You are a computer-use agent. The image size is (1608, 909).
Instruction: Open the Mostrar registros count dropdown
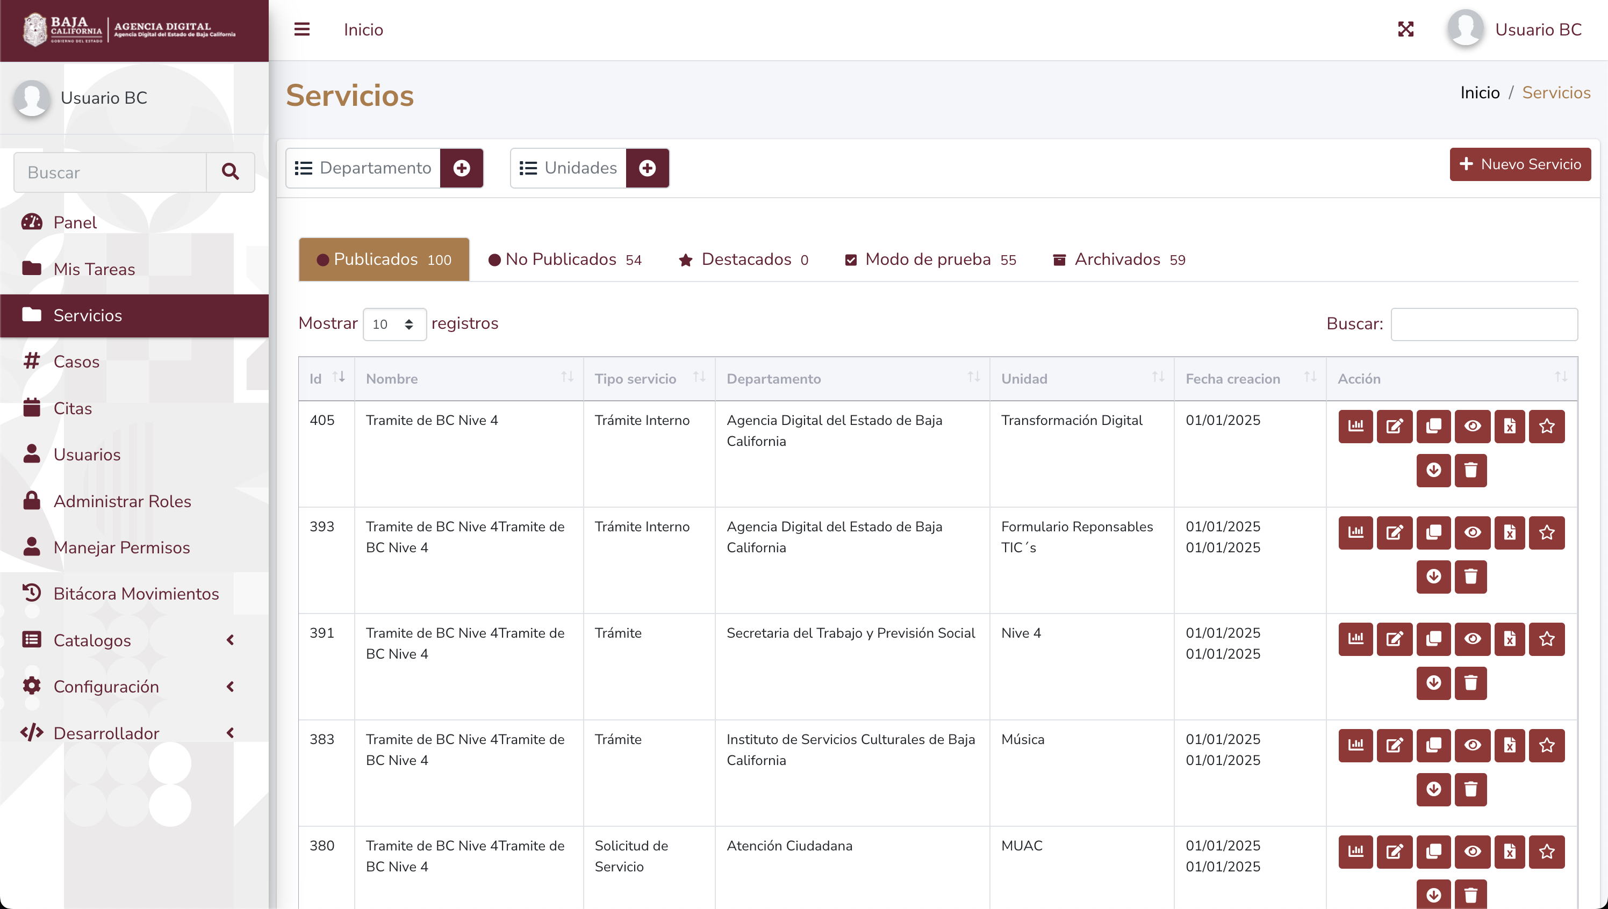[394, 324]
